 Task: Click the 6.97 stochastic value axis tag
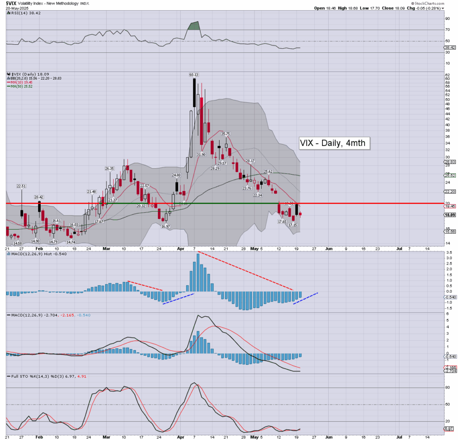449,429
